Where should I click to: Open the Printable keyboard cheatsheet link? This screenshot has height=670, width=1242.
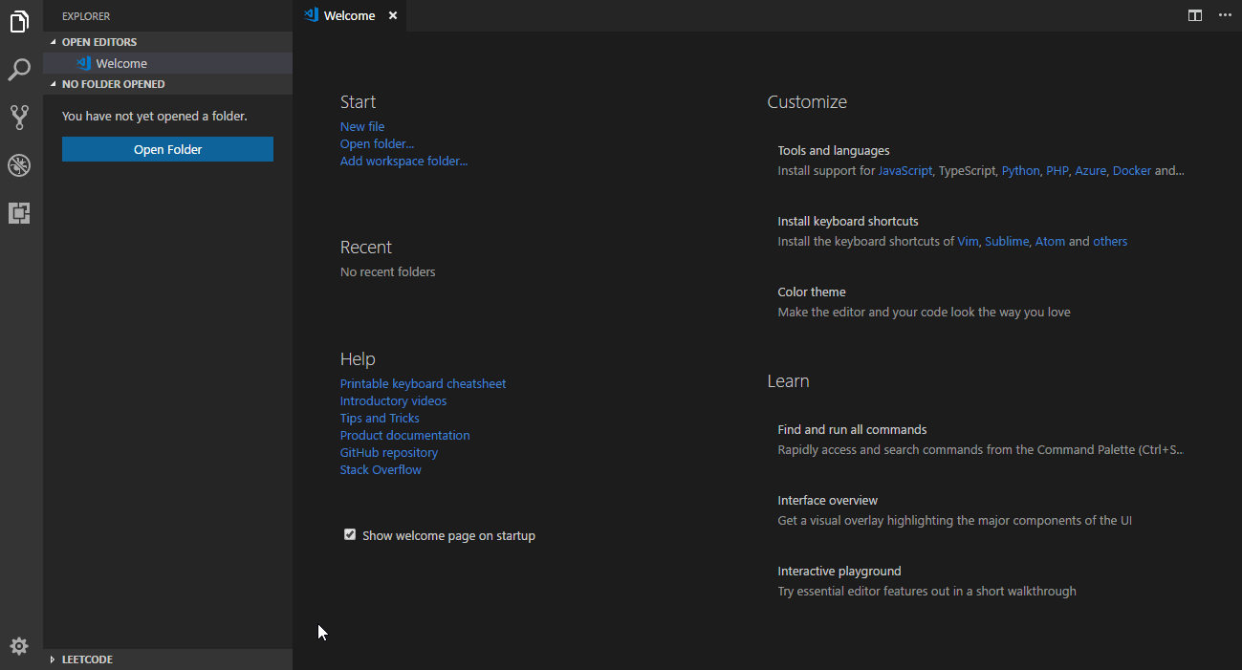click(x=423, y=383)
